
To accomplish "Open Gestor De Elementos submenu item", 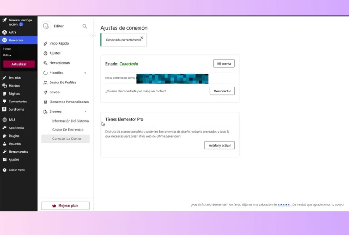I will tap(68, 130).
